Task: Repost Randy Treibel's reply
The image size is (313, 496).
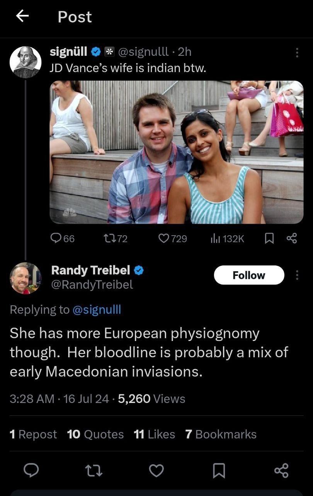Action: pyautogui.click(x=94, y=470)
